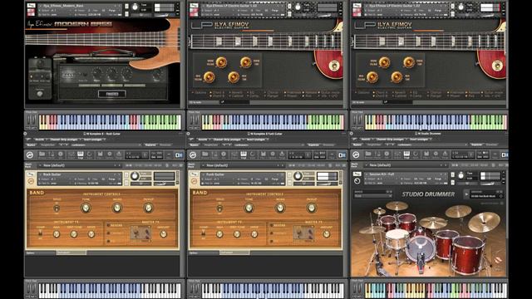Click Studio Drummer virtual keyboard
Image resolution: width=532 pixels, height=299 pixels.
(436, 291)
